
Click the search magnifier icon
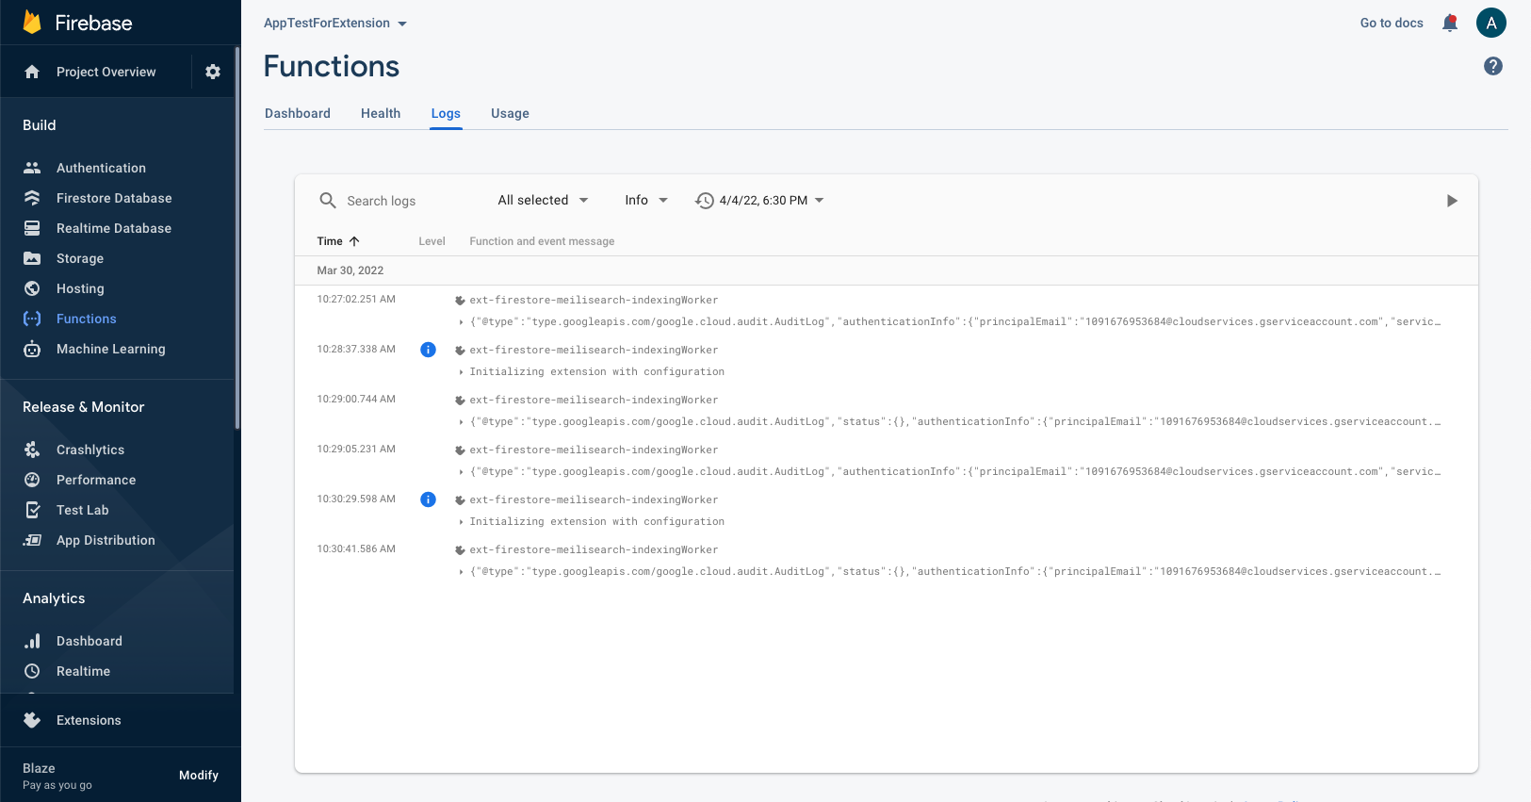[328, 201]
